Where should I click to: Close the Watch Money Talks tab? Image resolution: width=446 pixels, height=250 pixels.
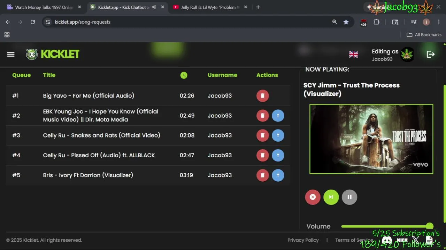click(79, 7)
